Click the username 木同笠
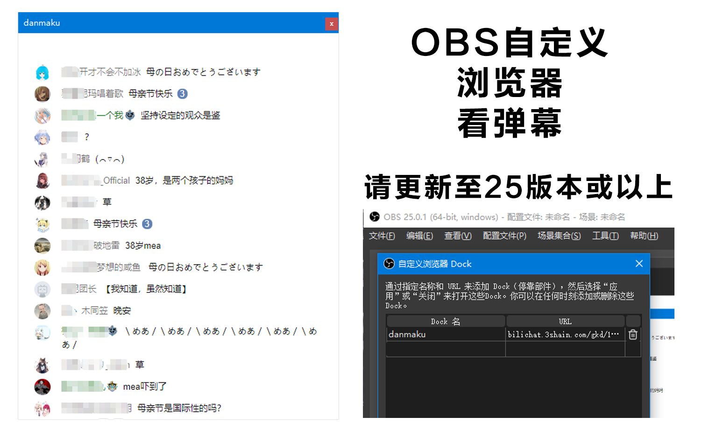Viewport: 702px width, 438px height. (94, 311)
